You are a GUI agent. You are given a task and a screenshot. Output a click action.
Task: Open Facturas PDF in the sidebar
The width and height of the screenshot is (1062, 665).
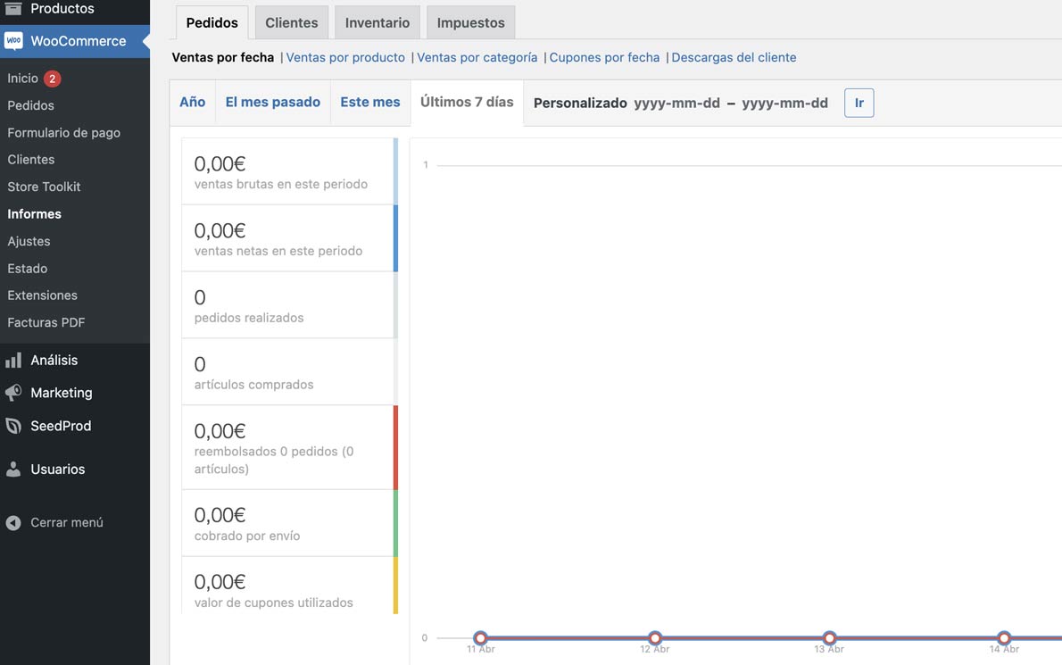point(46,323)
